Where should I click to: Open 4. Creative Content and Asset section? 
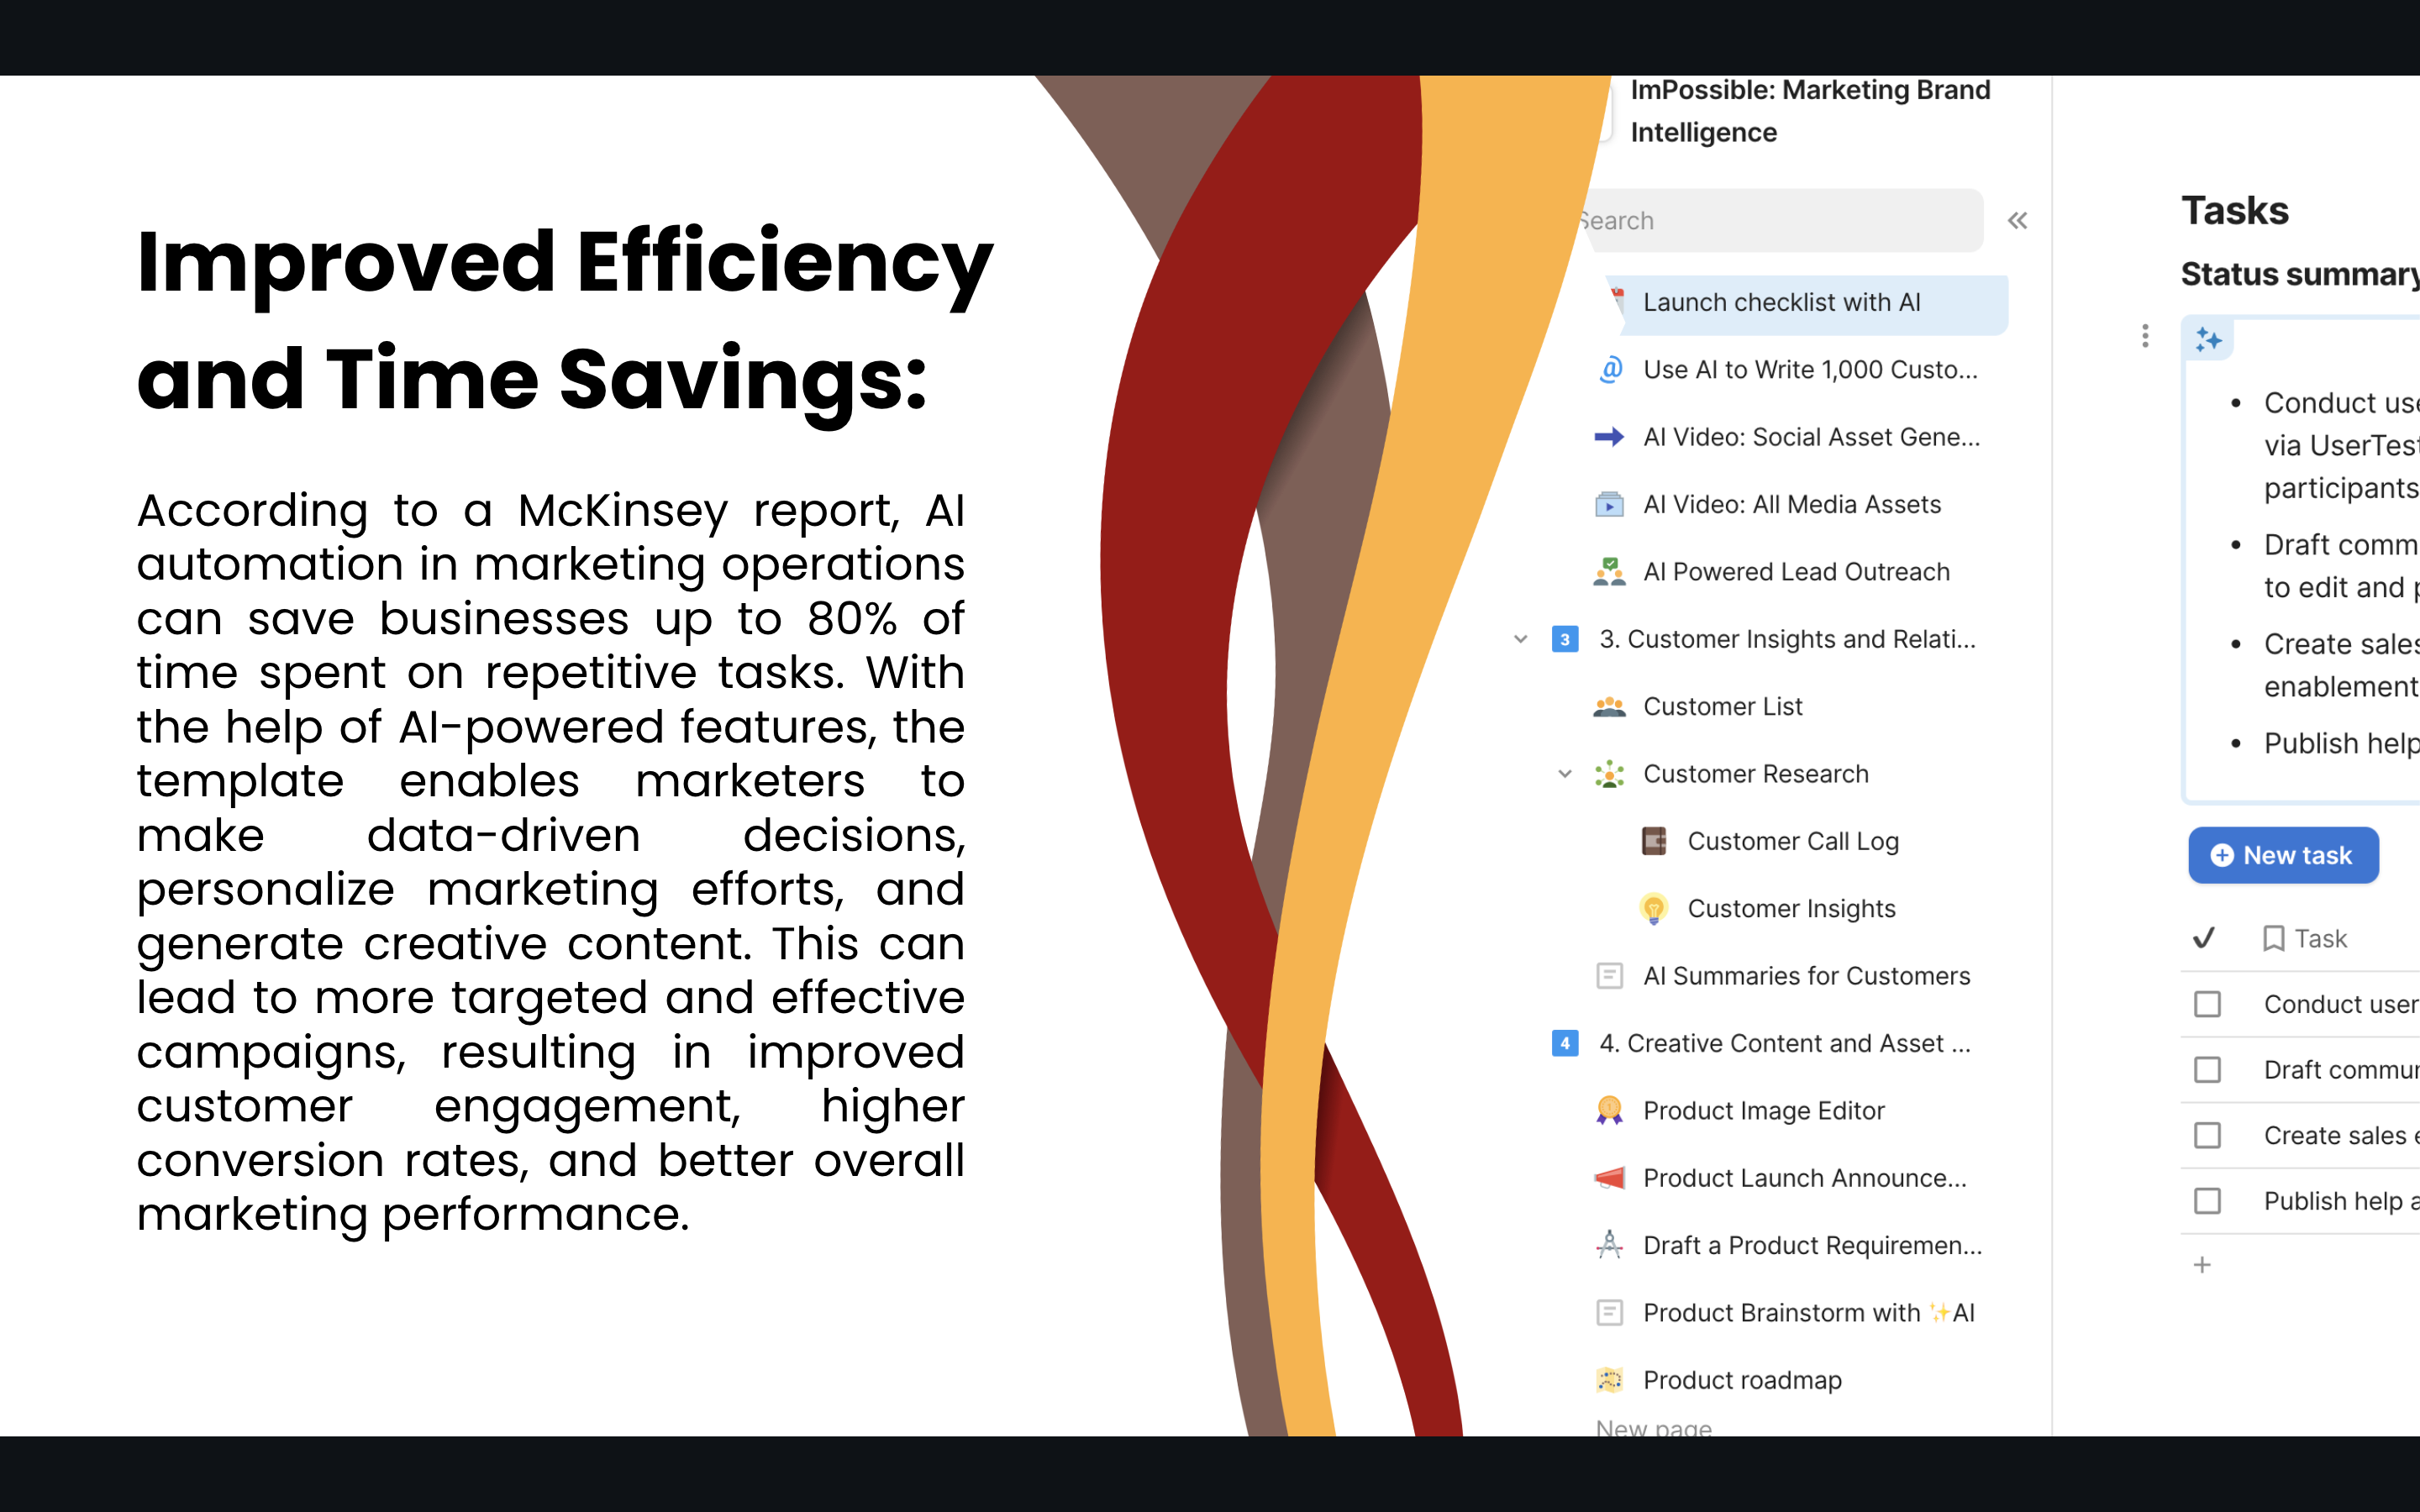pyautogui.click(x=1784, y=1043)
